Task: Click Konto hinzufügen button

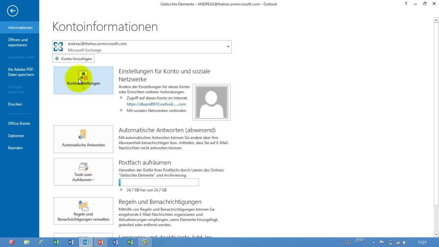Action: pos(73,59)
